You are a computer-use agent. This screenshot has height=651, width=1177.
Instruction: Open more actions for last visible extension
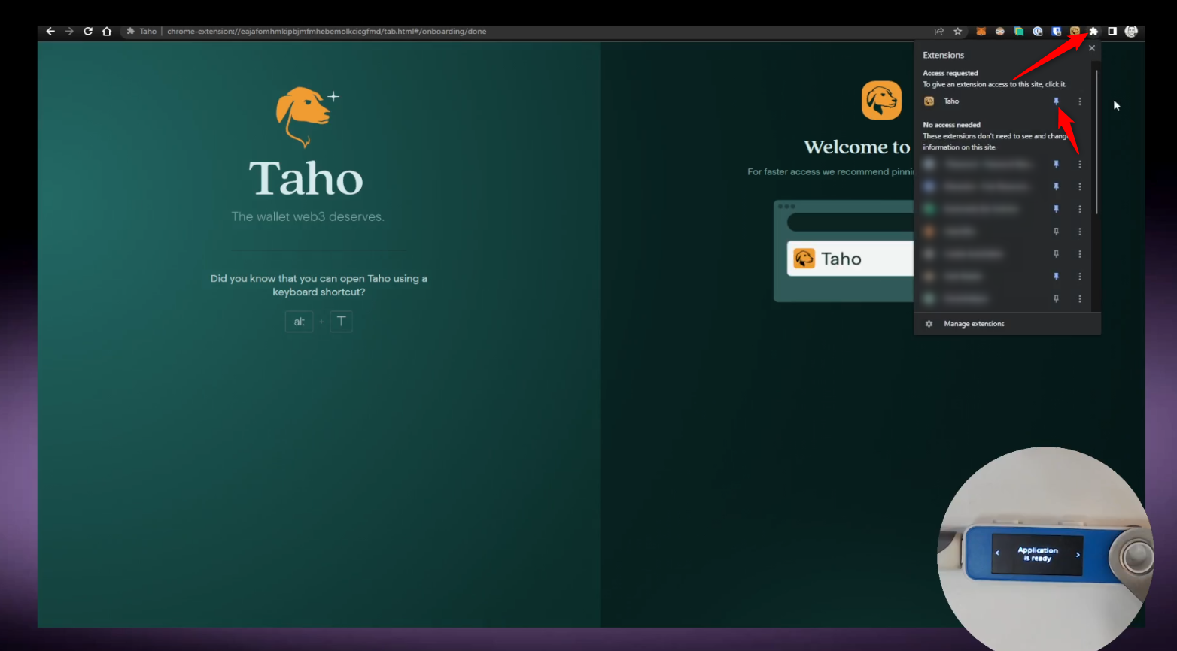pos(1080,299)
